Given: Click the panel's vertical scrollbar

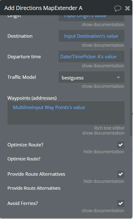Looking at the screenshot, I should click(x=131, y=92).
